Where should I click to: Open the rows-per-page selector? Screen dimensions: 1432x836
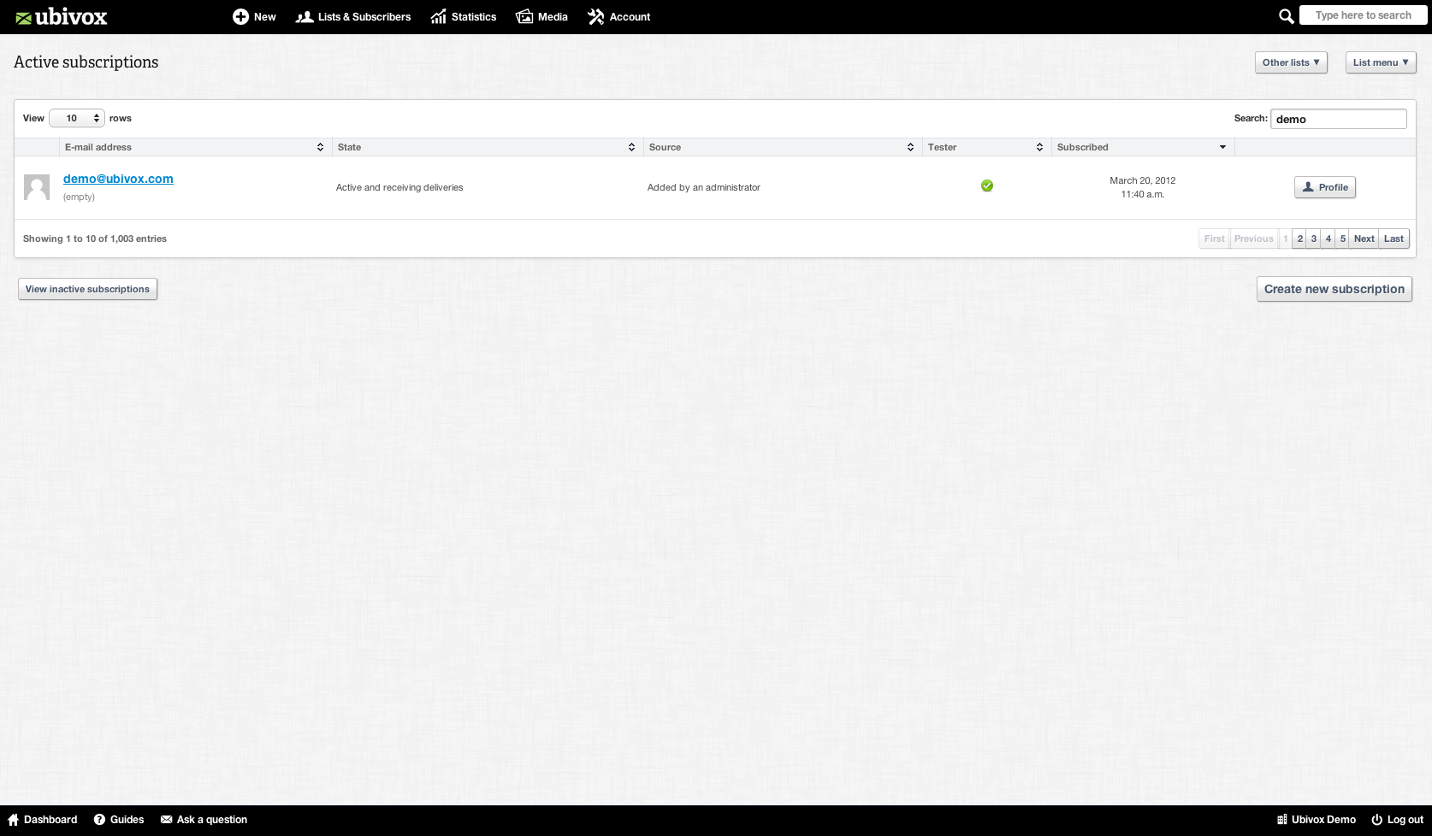pos(77,118)
